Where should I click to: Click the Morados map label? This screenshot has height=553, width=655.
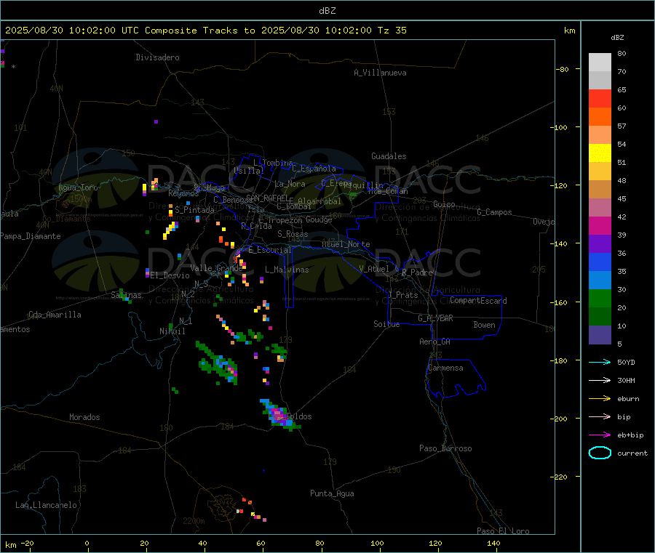click(84, 417)
